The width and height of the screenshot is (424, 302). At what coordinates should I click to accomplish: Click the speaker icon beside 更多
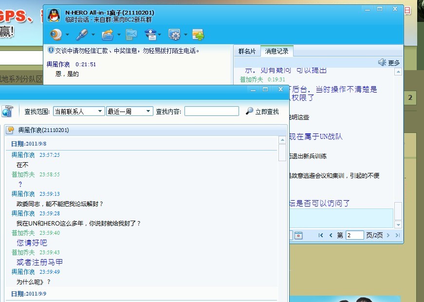382,62
